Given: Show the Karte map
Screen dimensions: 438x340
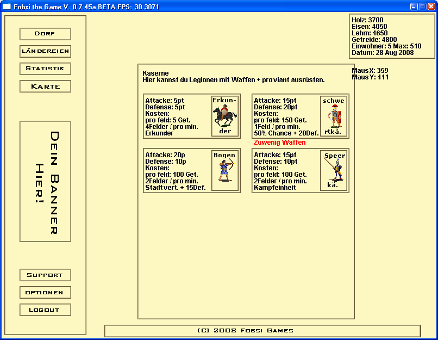Looking at the screenshot, I should click(x=45, y=86).
